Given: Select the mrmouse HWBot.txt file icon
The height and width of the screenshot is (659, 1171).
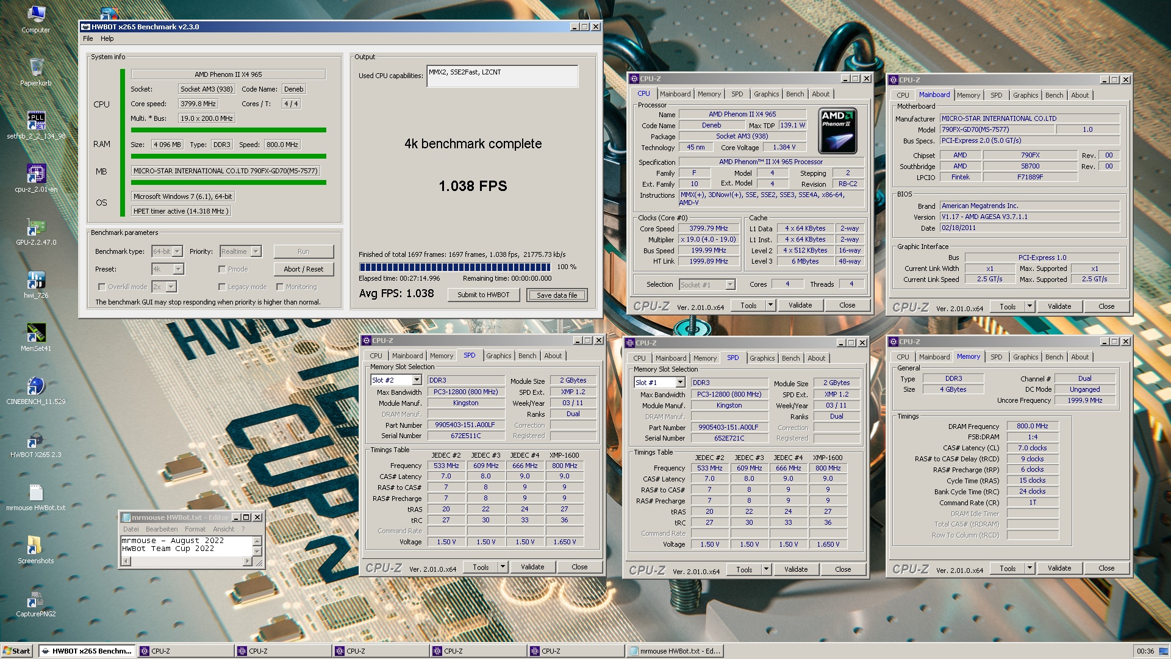Looking at the screenshot, I should click(x=35, y=496).
